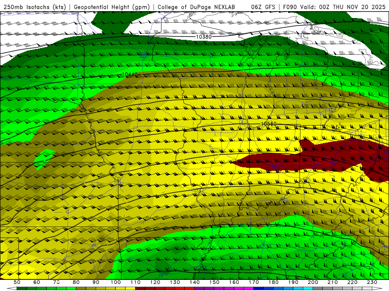Click the 90 value on the color scale
Image resolution: width=389 pixels, height=291 pixels.
tap(96, 282)
